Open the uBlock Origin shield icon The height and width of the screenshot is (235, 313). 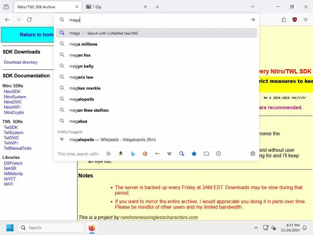click(295, 20)
